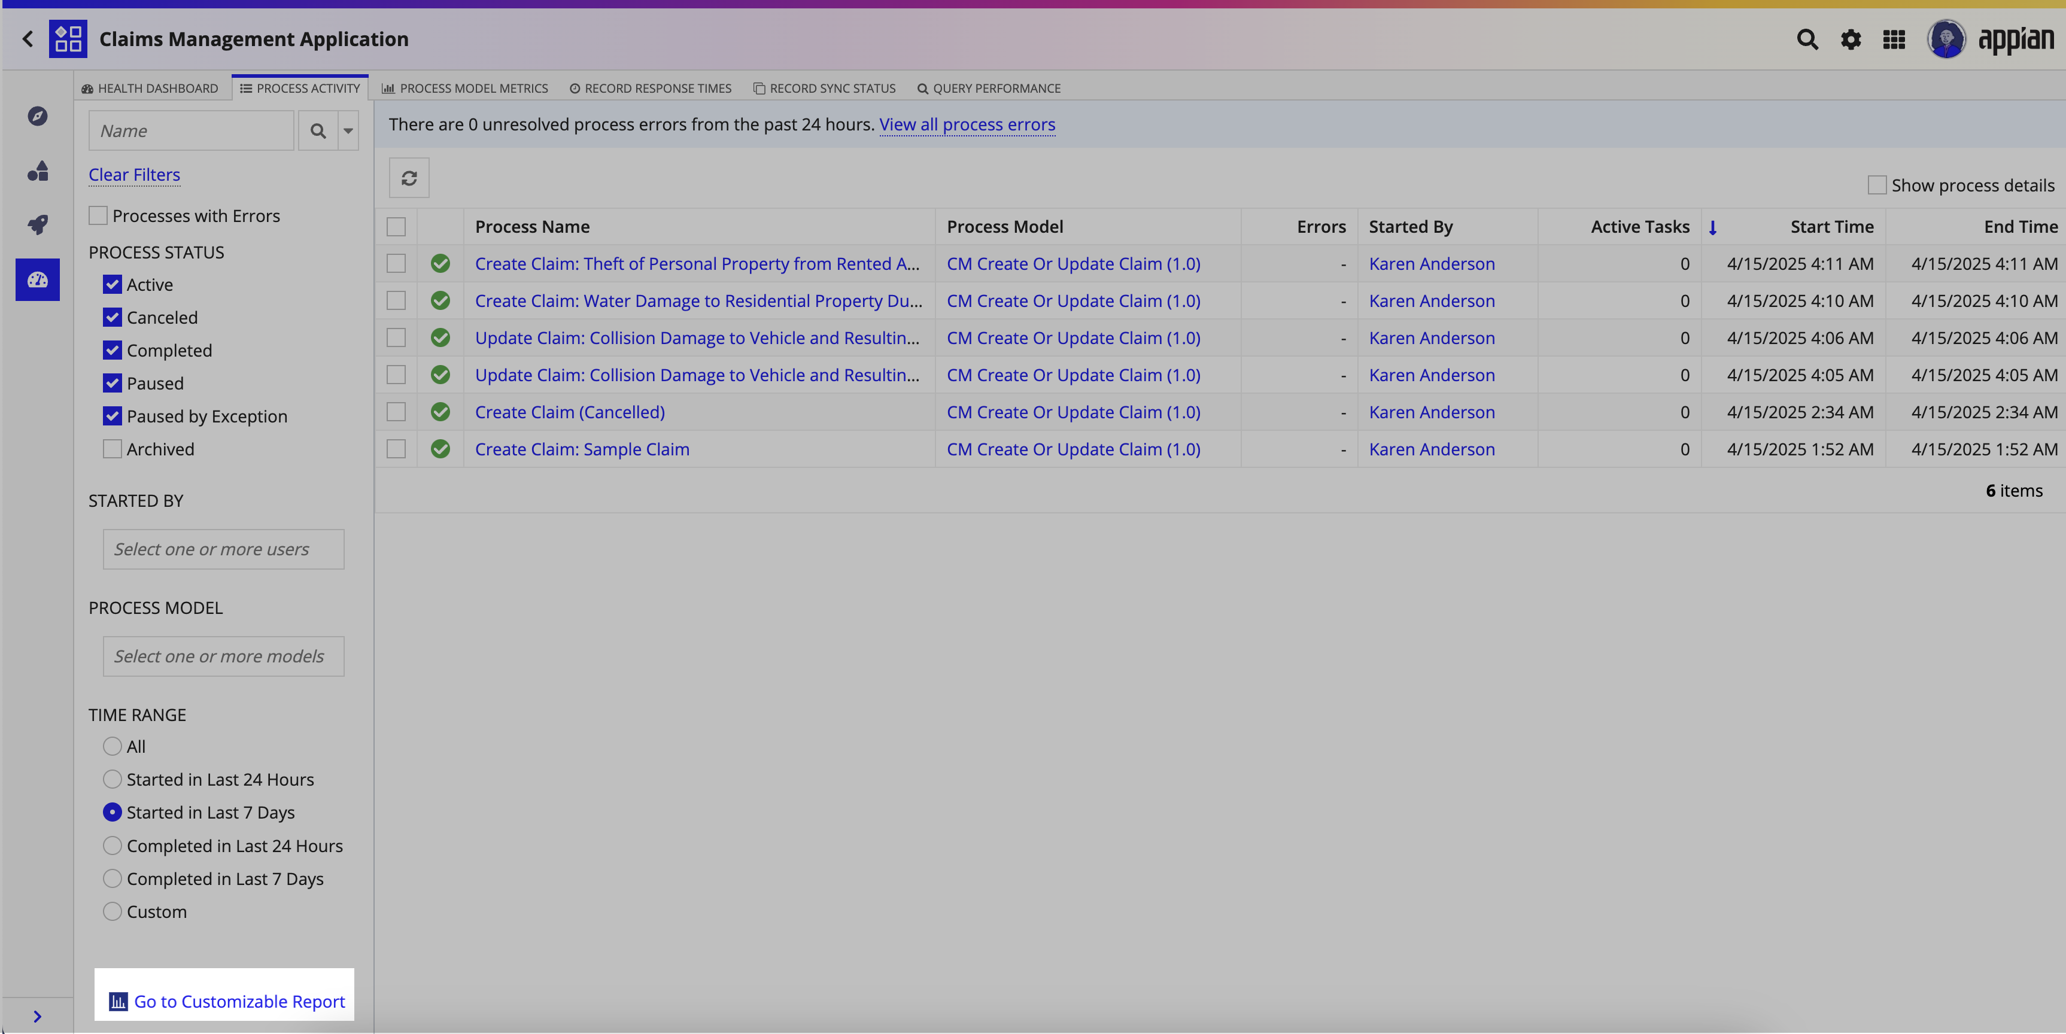Viewport: 2066px width, 1034px height.
Task: Open the Record Response Times tab
Action: pyautogui.click(x=651, y=88)
